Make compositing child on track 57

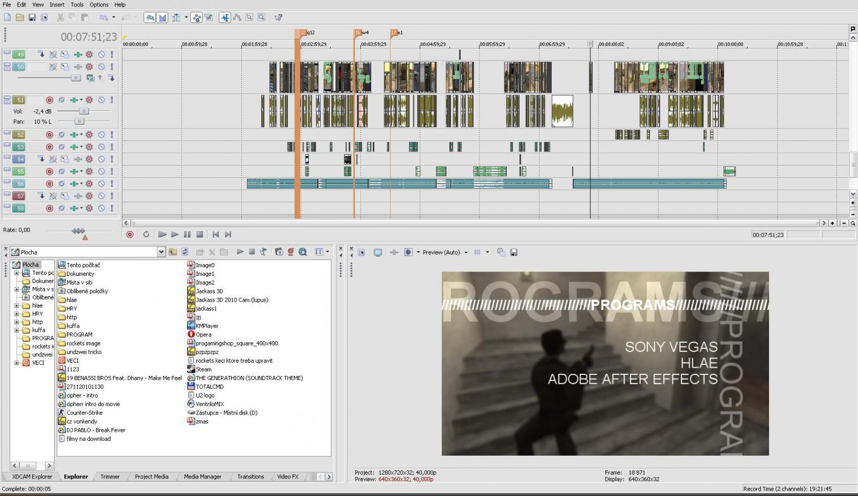click(41, 197)
